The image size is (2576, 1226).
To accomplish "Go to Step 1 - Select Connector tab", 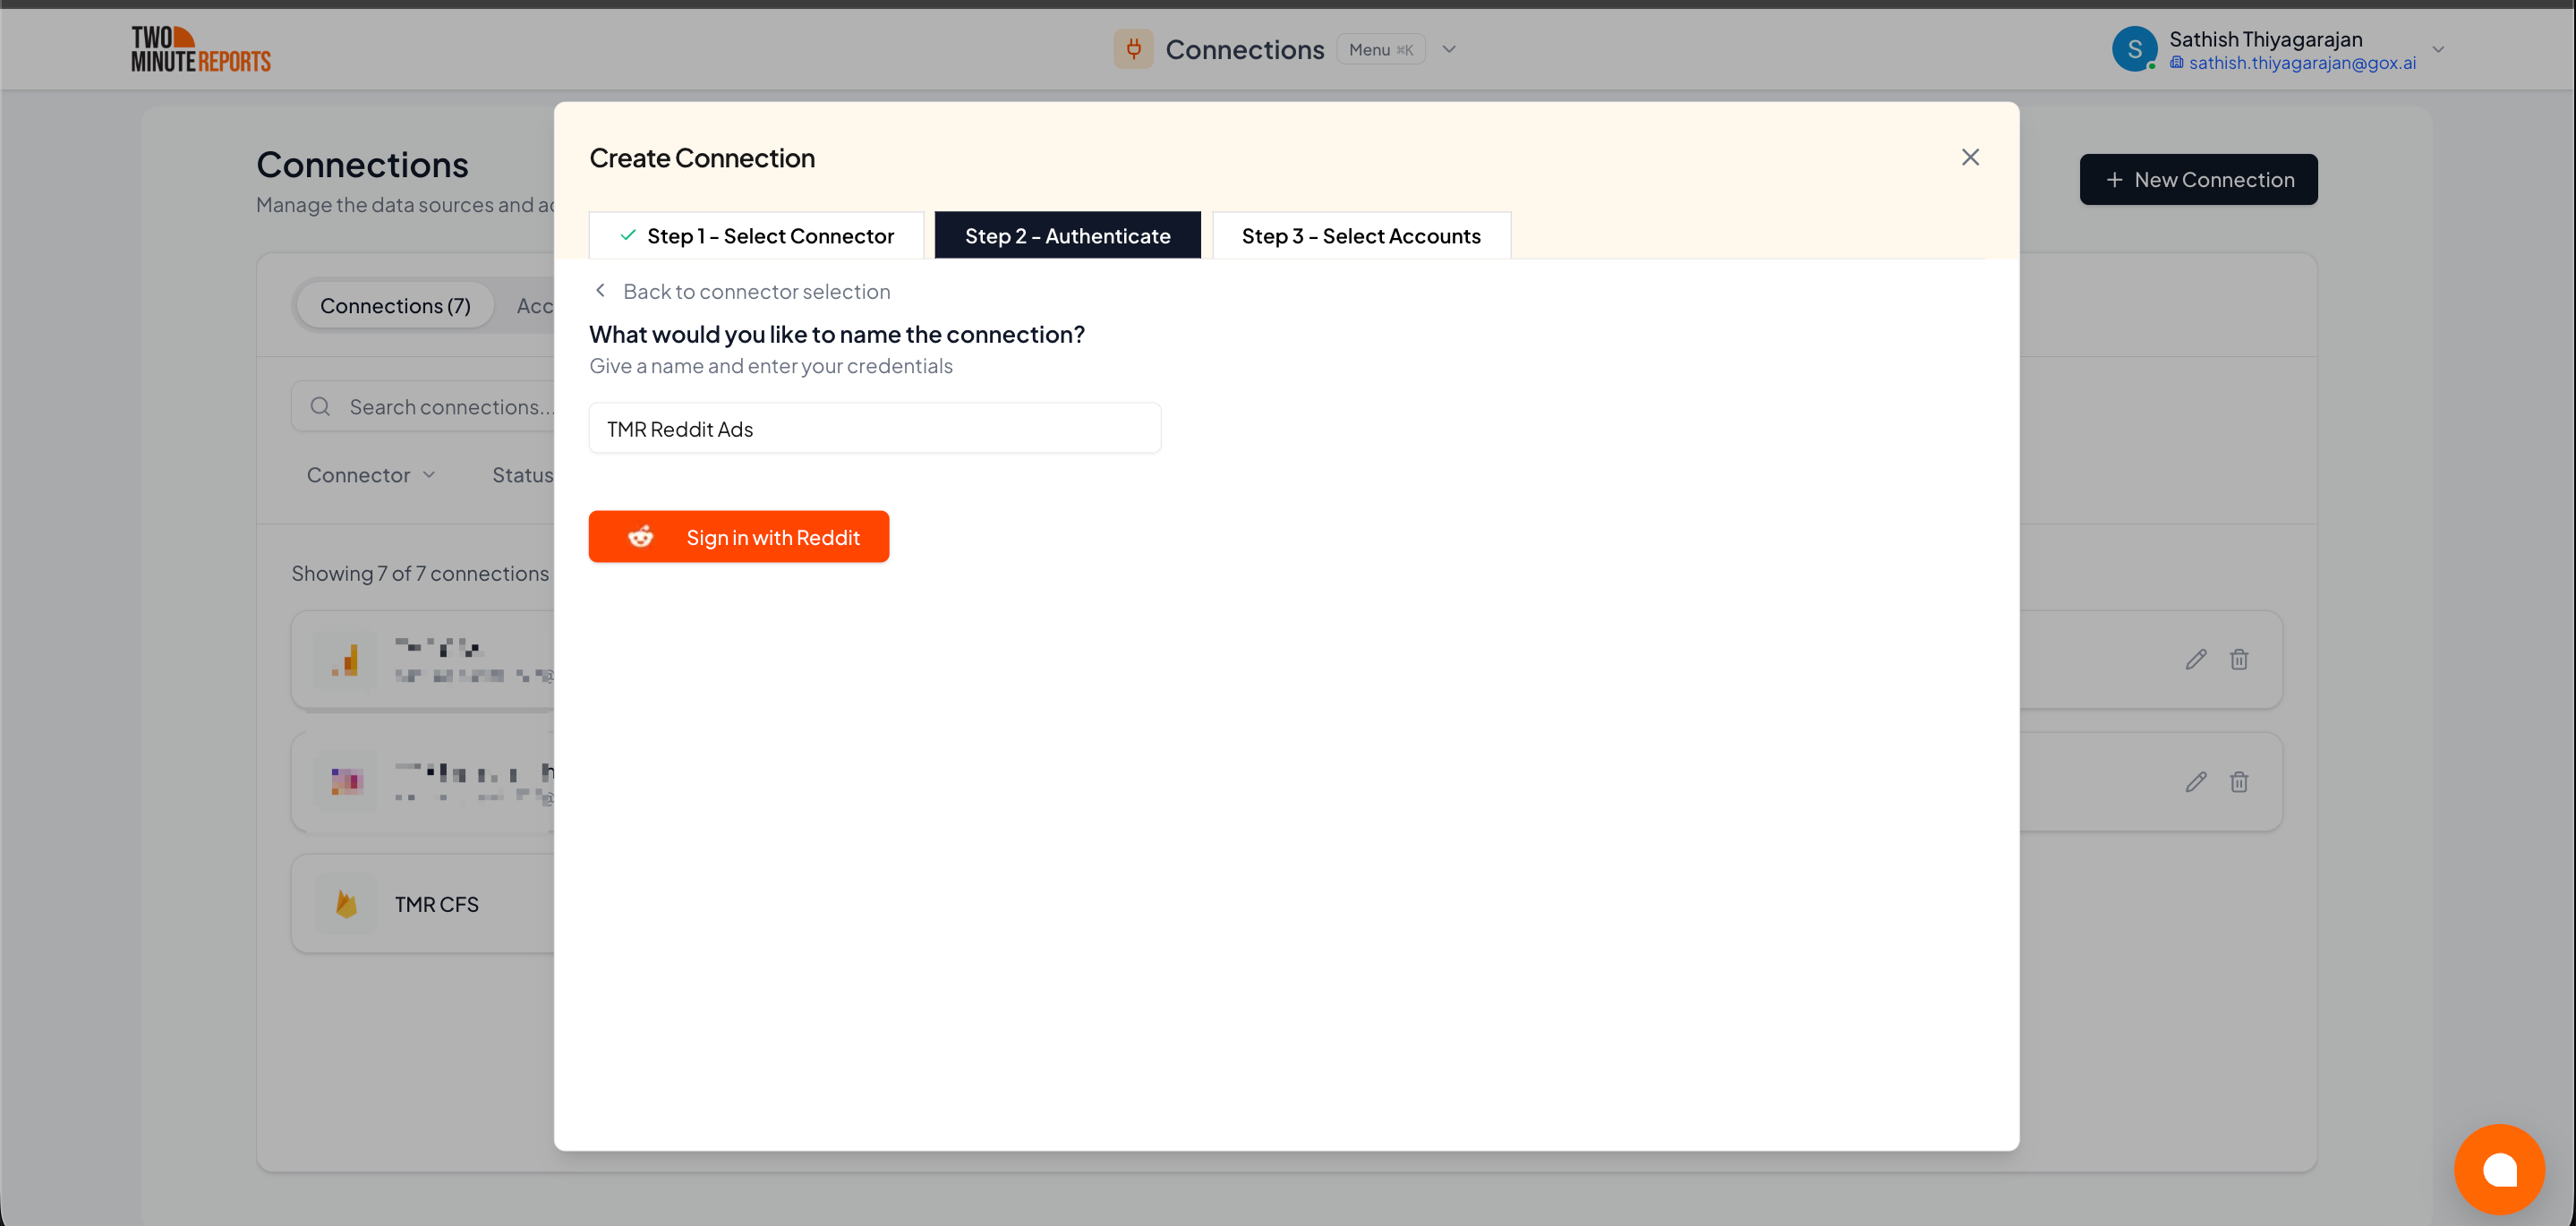I will pos(756,235).
